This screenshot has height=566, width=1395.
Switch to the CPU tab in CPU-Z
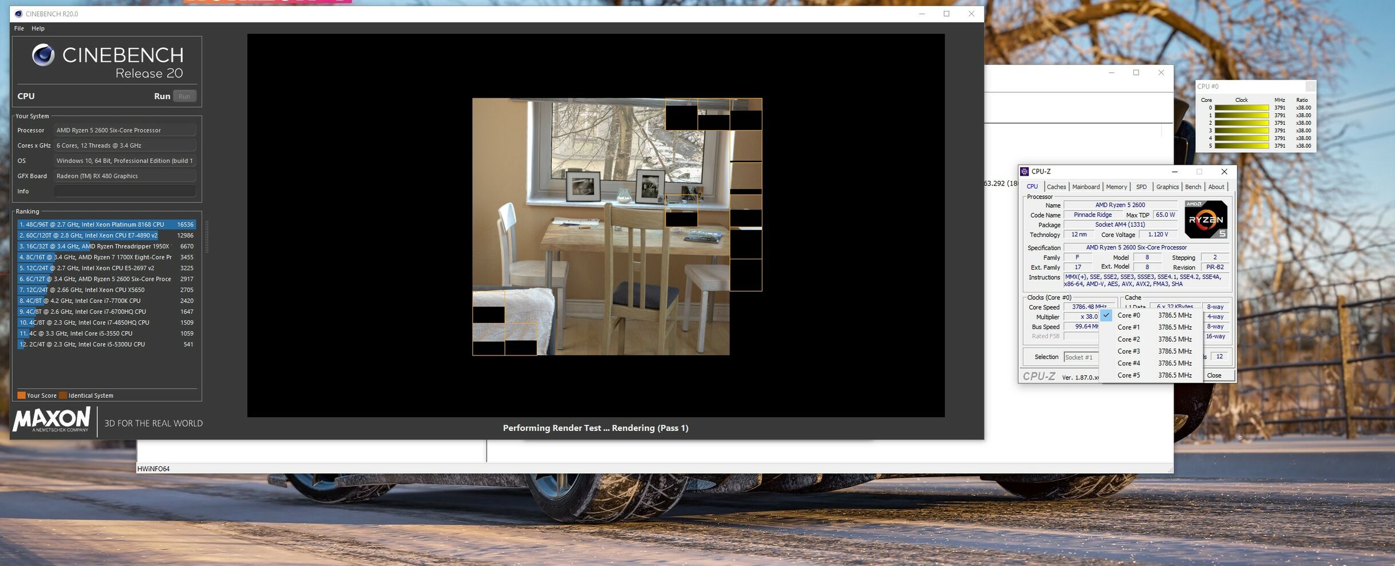pyautogui.click(x=1032, y=187)
